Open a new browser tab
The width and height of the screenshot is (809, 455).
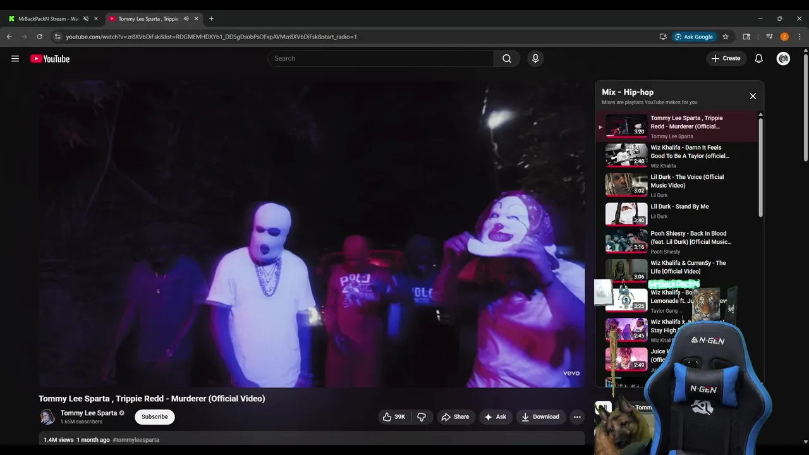[211, 19]
